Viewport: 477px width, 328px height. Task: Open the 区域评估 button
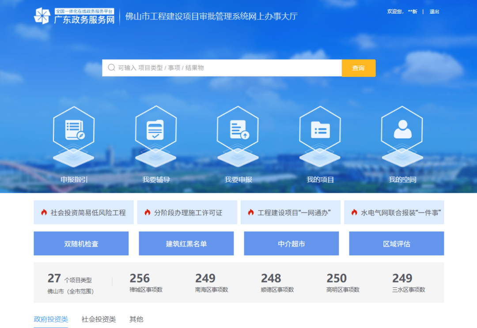396,244
